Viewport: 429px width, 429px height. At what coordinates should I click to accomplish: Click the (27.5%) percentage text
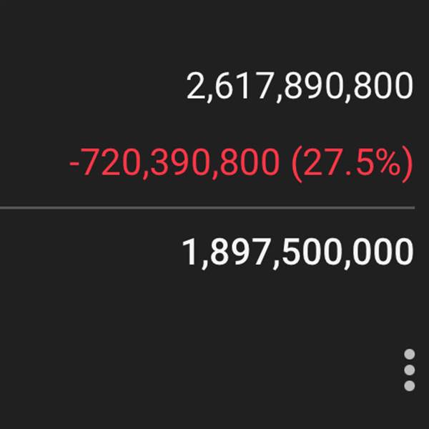point(352,164)
